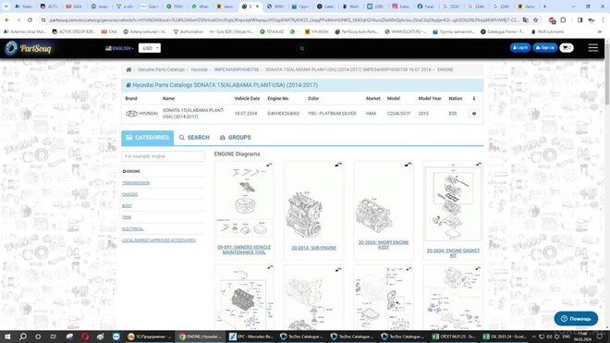Click the PartSouq logo
Image resolution: width=610 pixels, height=343 pixels.
coord(28,48)
